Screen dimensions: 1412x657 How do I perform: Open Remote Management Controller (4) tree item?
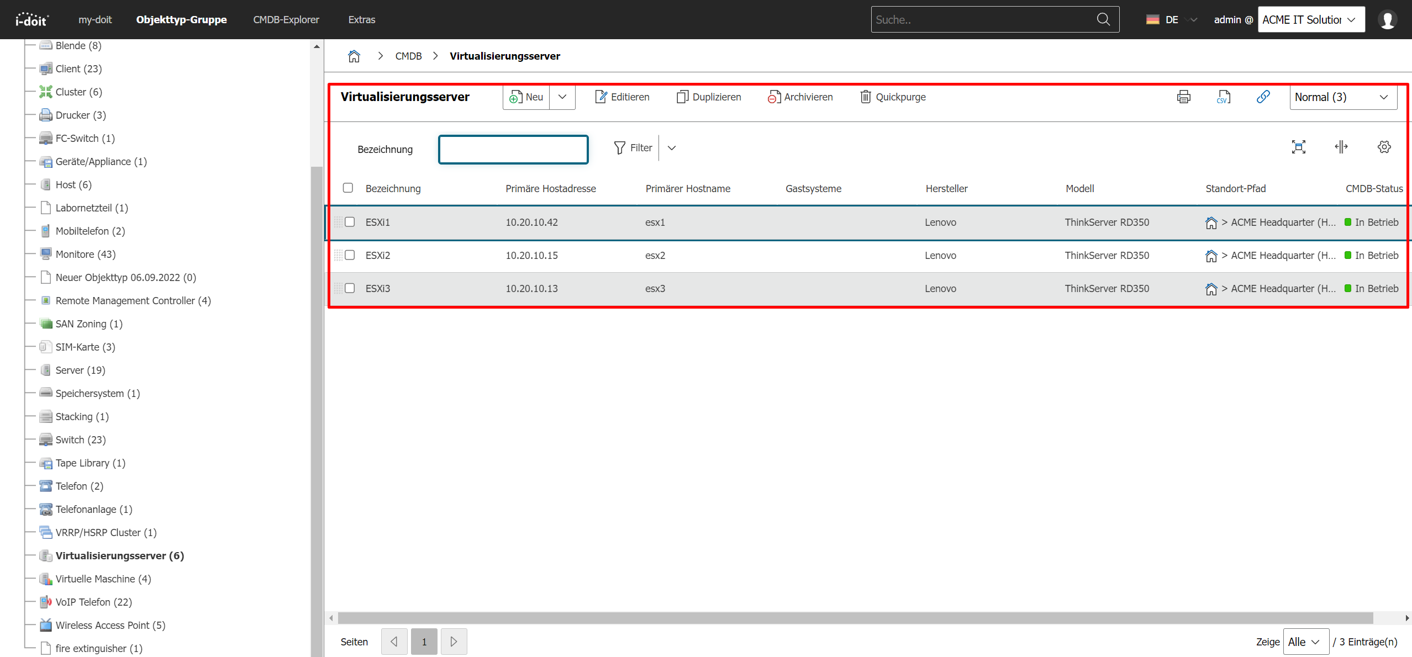coord(133,300)
